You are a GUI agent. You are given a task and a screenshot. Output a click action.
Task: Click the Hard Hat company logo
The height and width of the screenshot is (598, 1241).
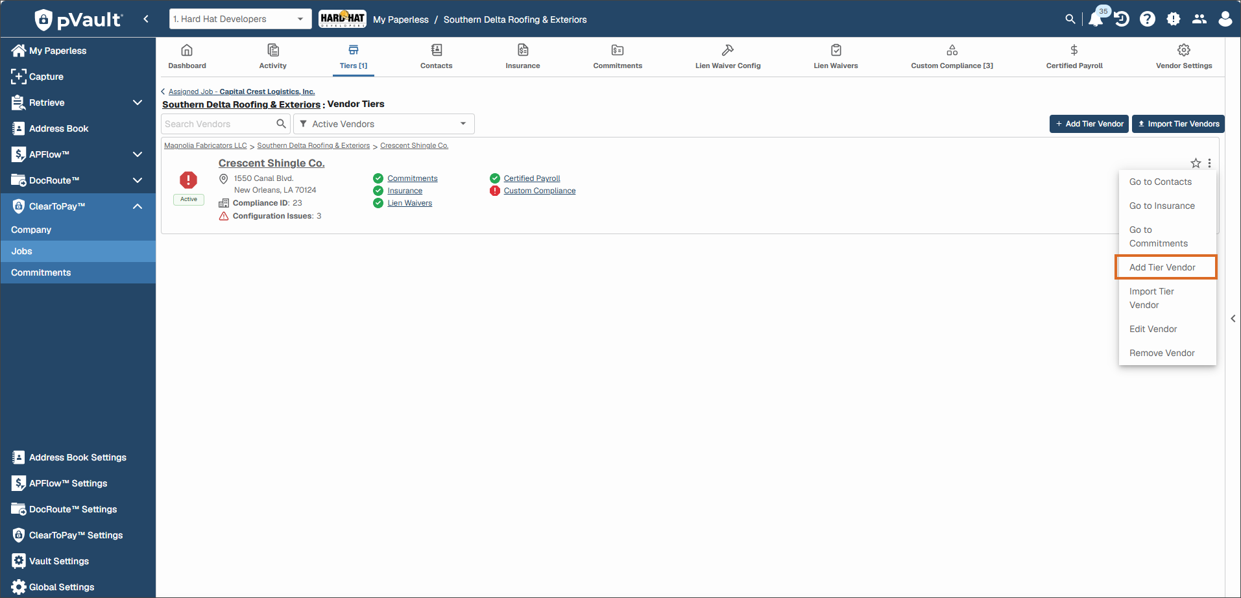pos(343,19)
